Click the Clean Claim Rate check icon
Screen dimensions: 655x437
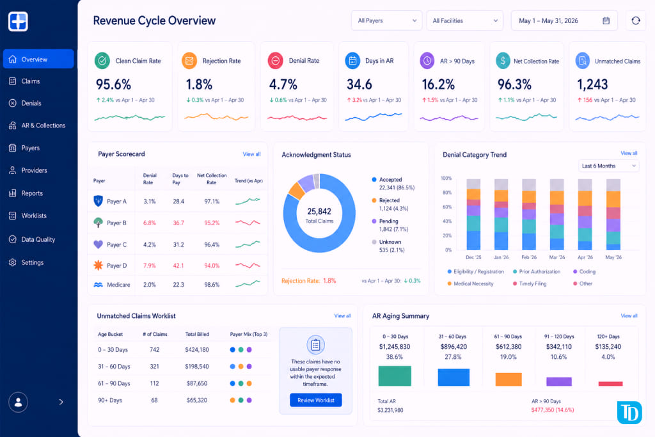click(102, 61)
